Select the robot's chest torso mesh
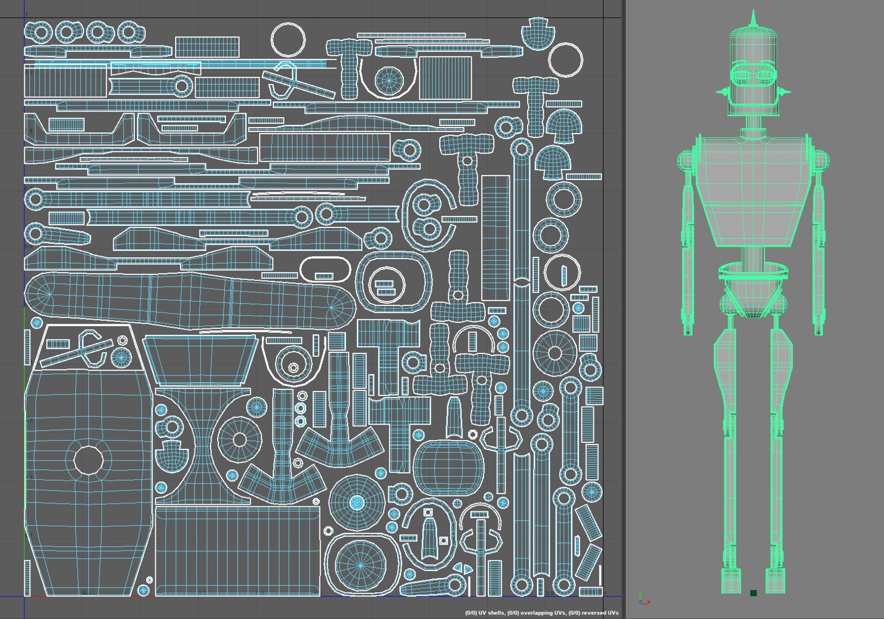This screenshot has height=619, width=884. tap(753, 191)
